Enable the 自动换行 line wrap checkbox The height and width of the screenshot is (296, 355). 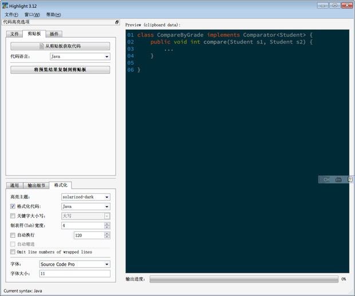(x=13, y=235)
